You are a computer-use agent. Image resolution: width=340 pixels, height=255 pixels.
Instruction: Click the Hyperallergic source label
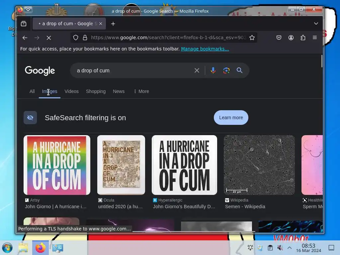click(170, 200)
